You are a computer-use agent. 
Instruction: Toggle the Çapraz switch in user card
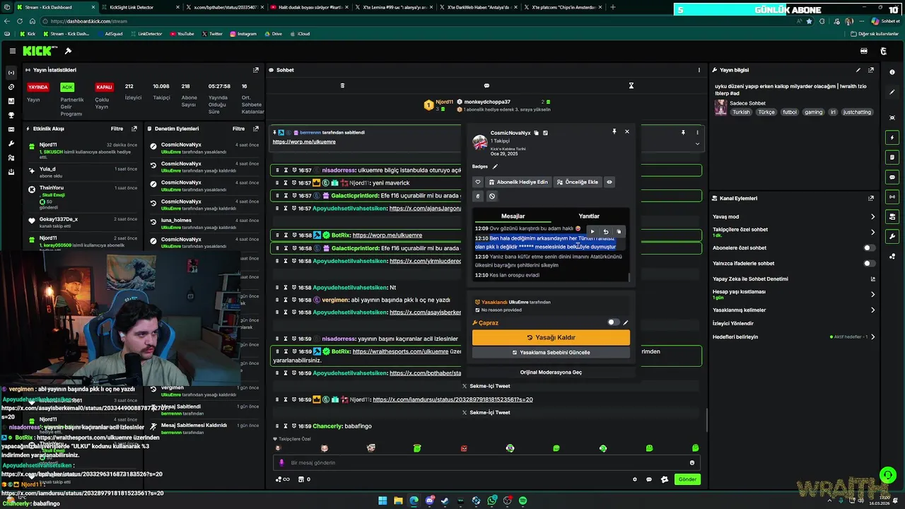613,322
